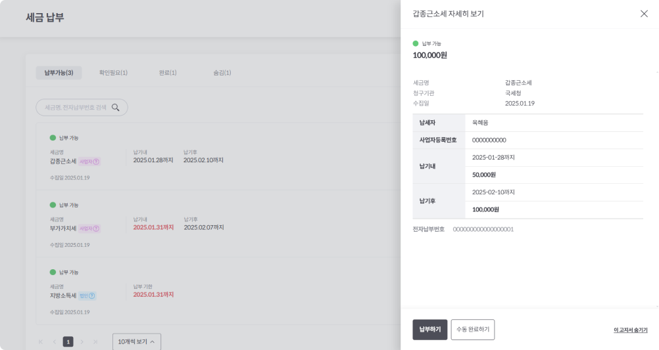Click the help icon on 지방소득세 법인 badge
659x350 pixels.
(92, 296)
